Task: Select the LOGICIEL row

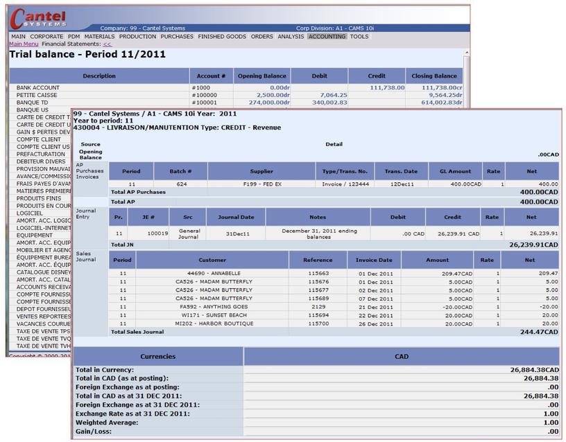Action: (30, 213)
